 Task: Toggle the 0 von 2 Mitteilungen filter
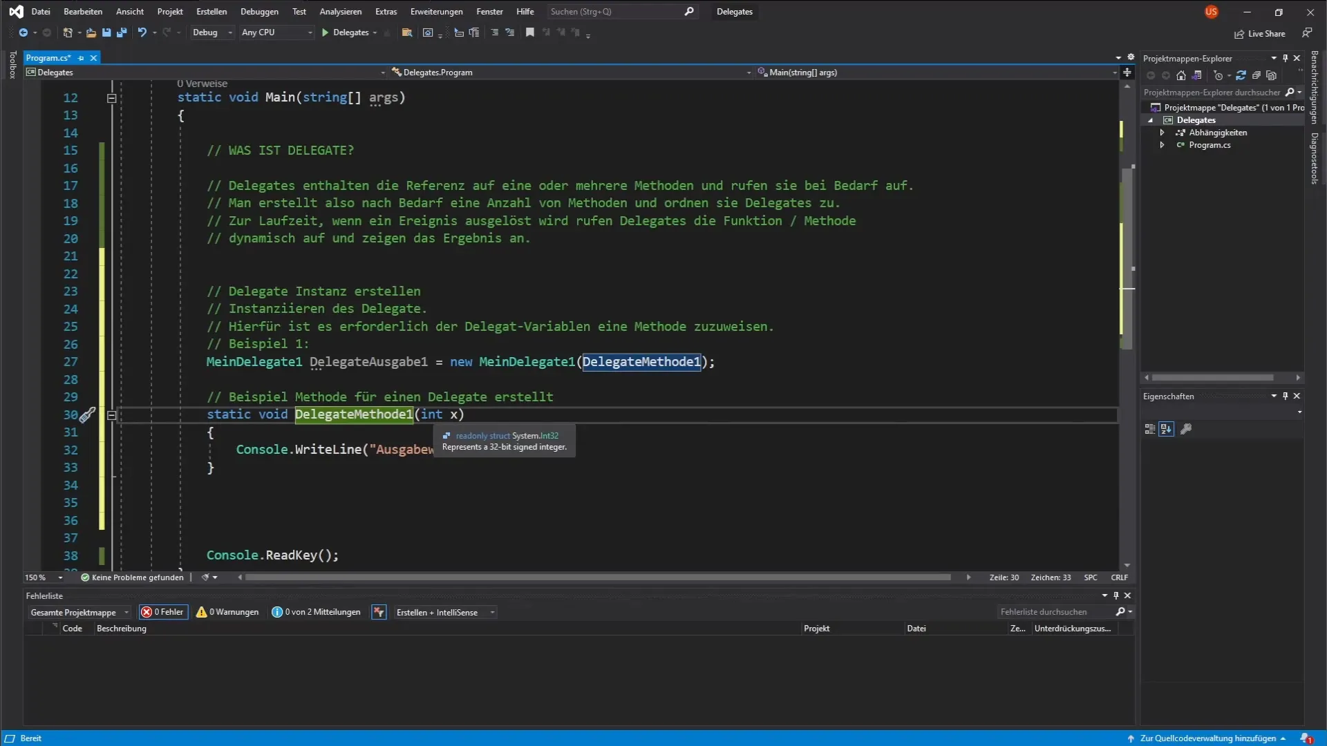click(317, 612)
